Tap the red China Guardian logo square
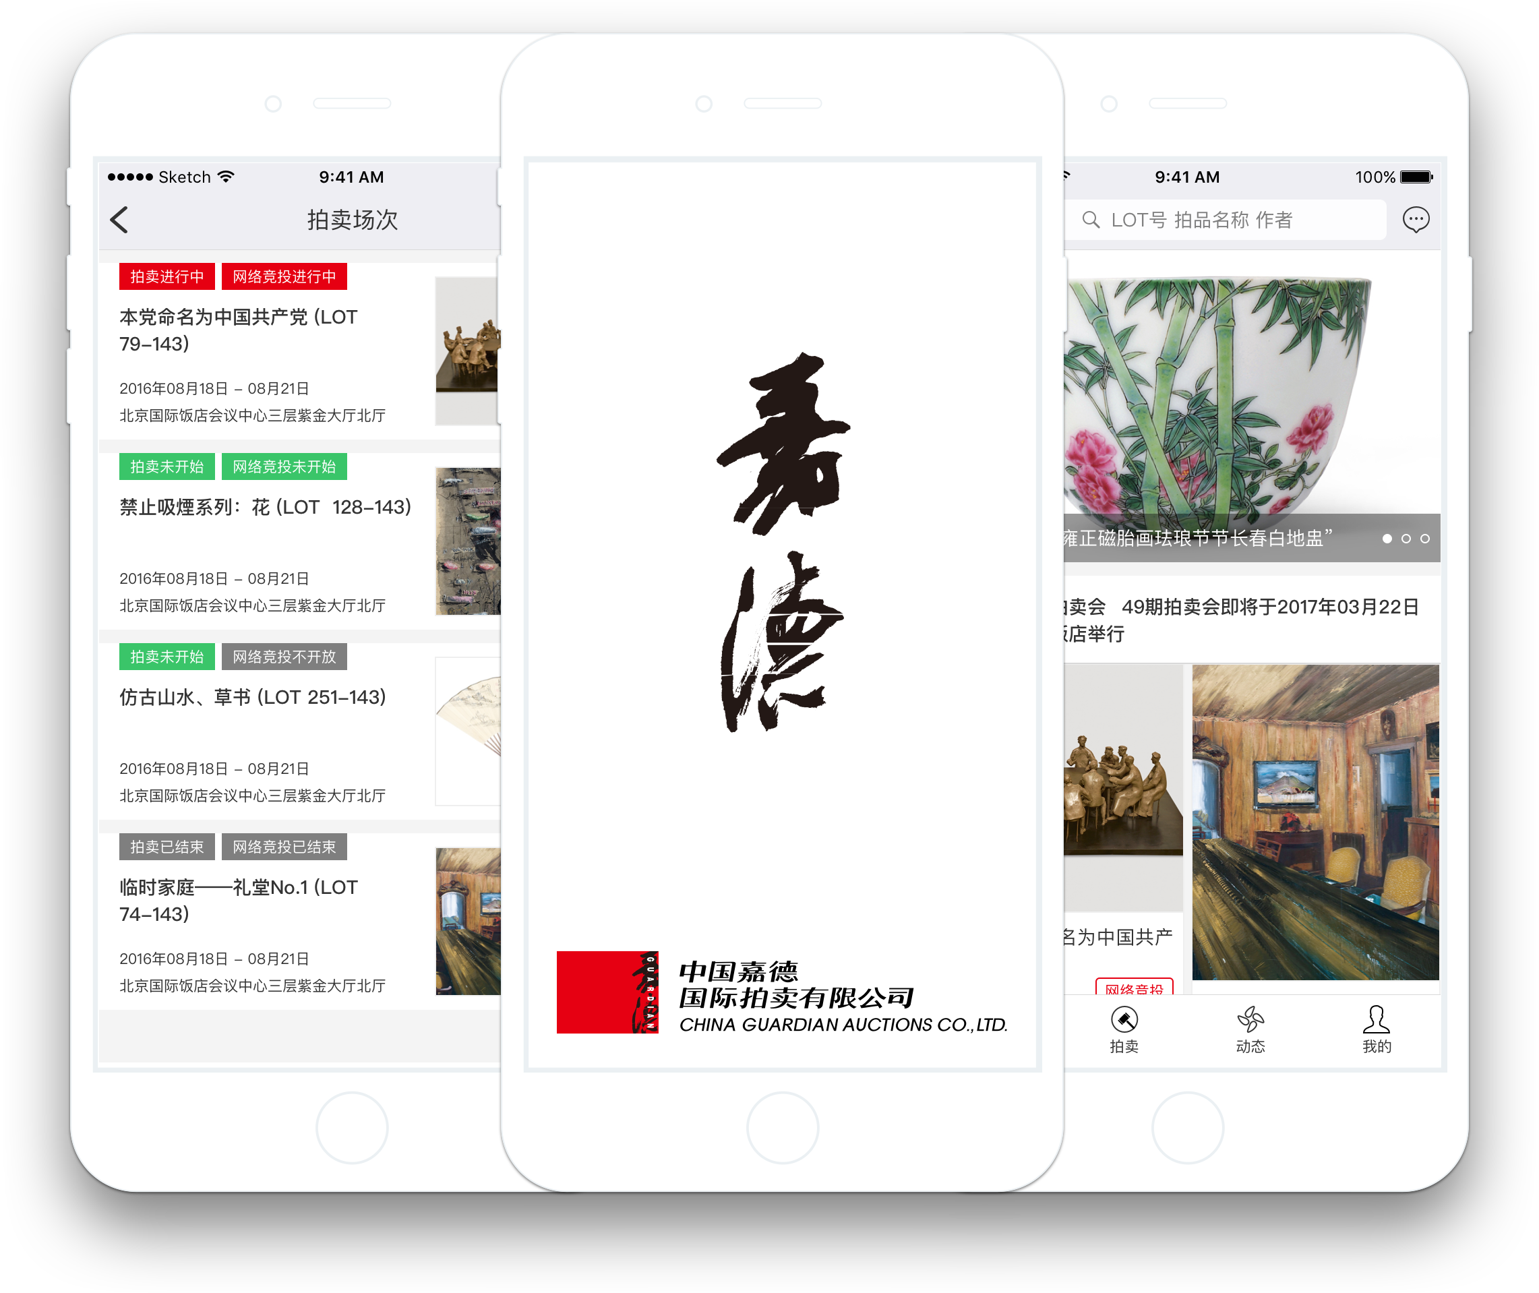 pyautogui.click(x=607, y=992)
